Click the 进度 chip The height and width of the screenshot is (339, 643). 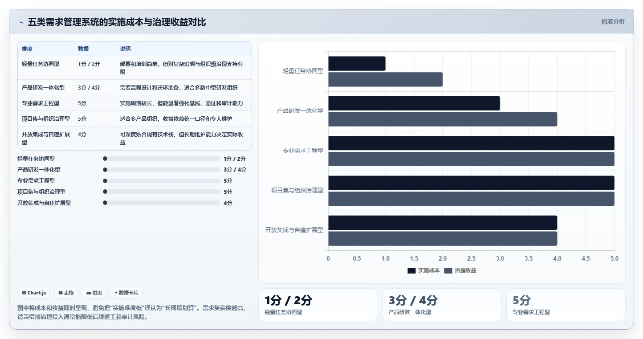(94, 293)
